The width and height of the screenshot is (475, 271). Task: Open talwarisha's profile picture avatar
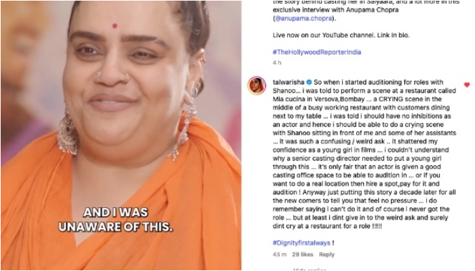[x=257, y=85]
